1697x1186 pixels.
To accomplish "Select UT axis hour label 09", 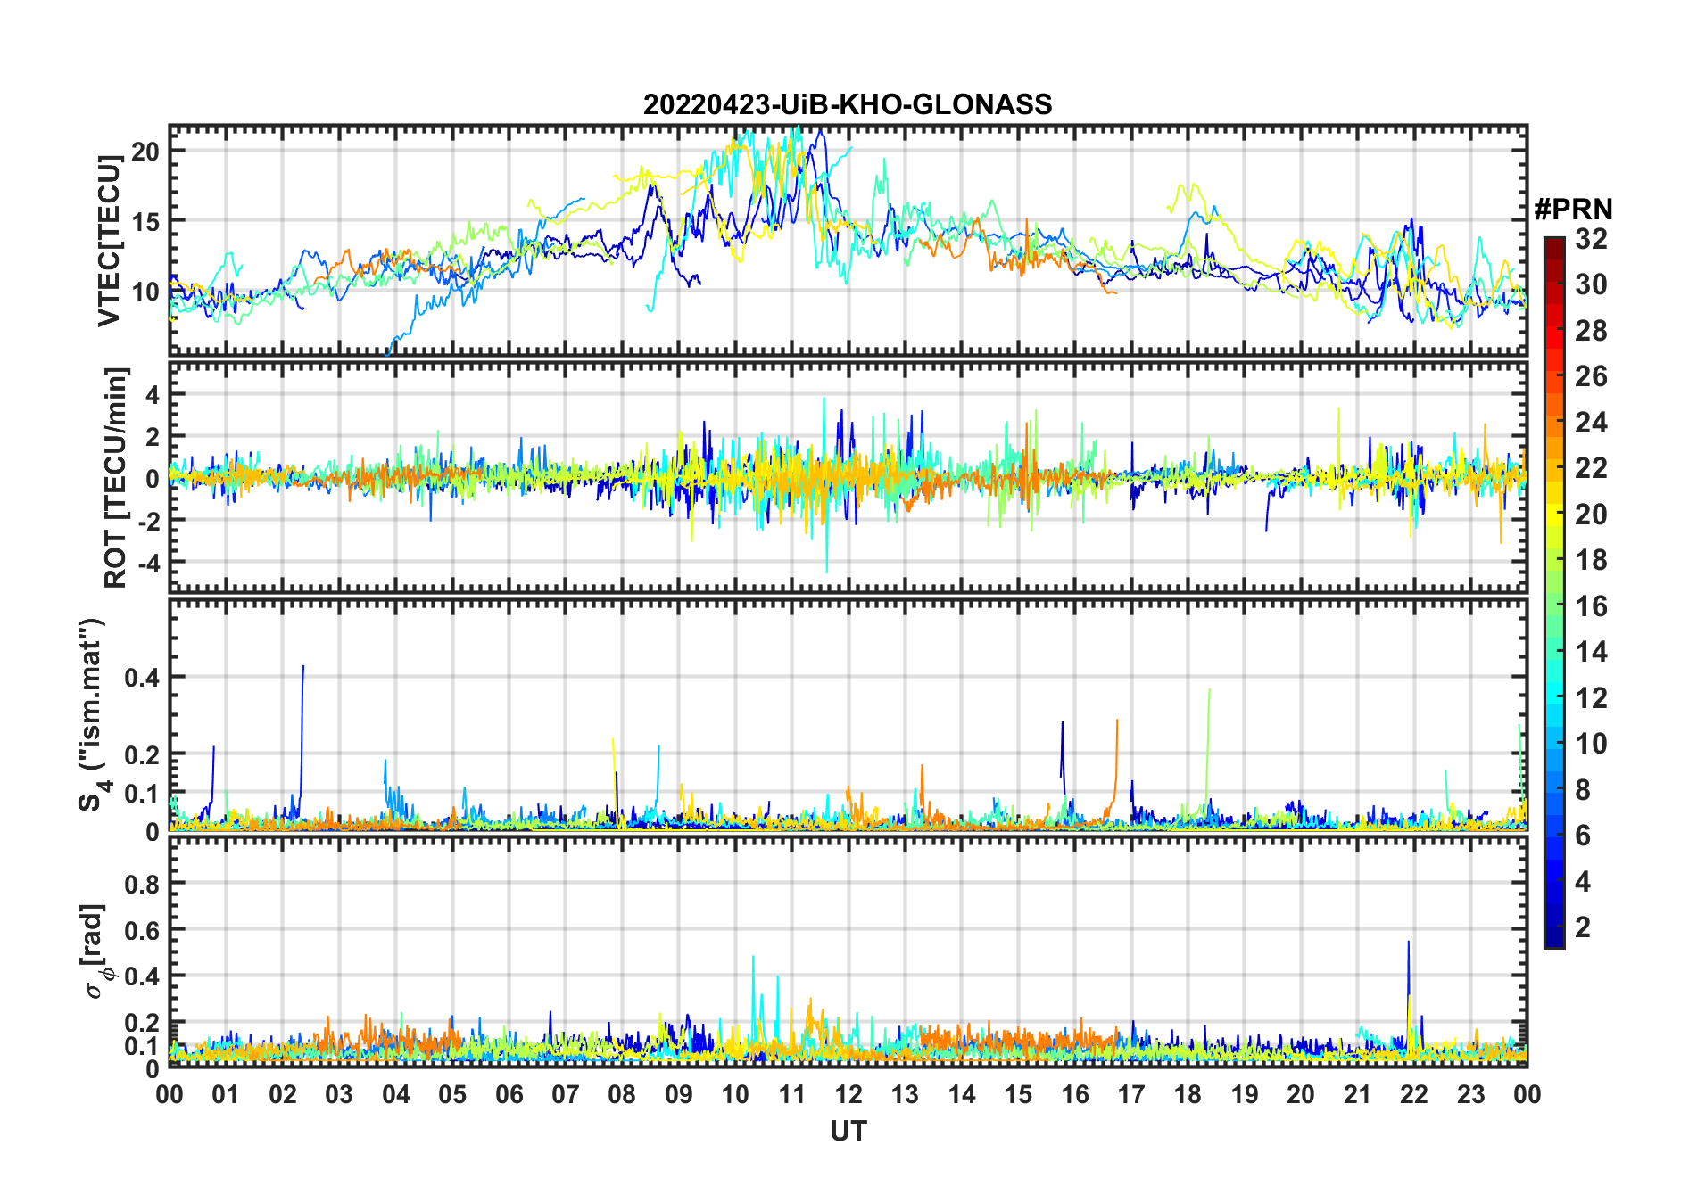I will click(679, 1094).
